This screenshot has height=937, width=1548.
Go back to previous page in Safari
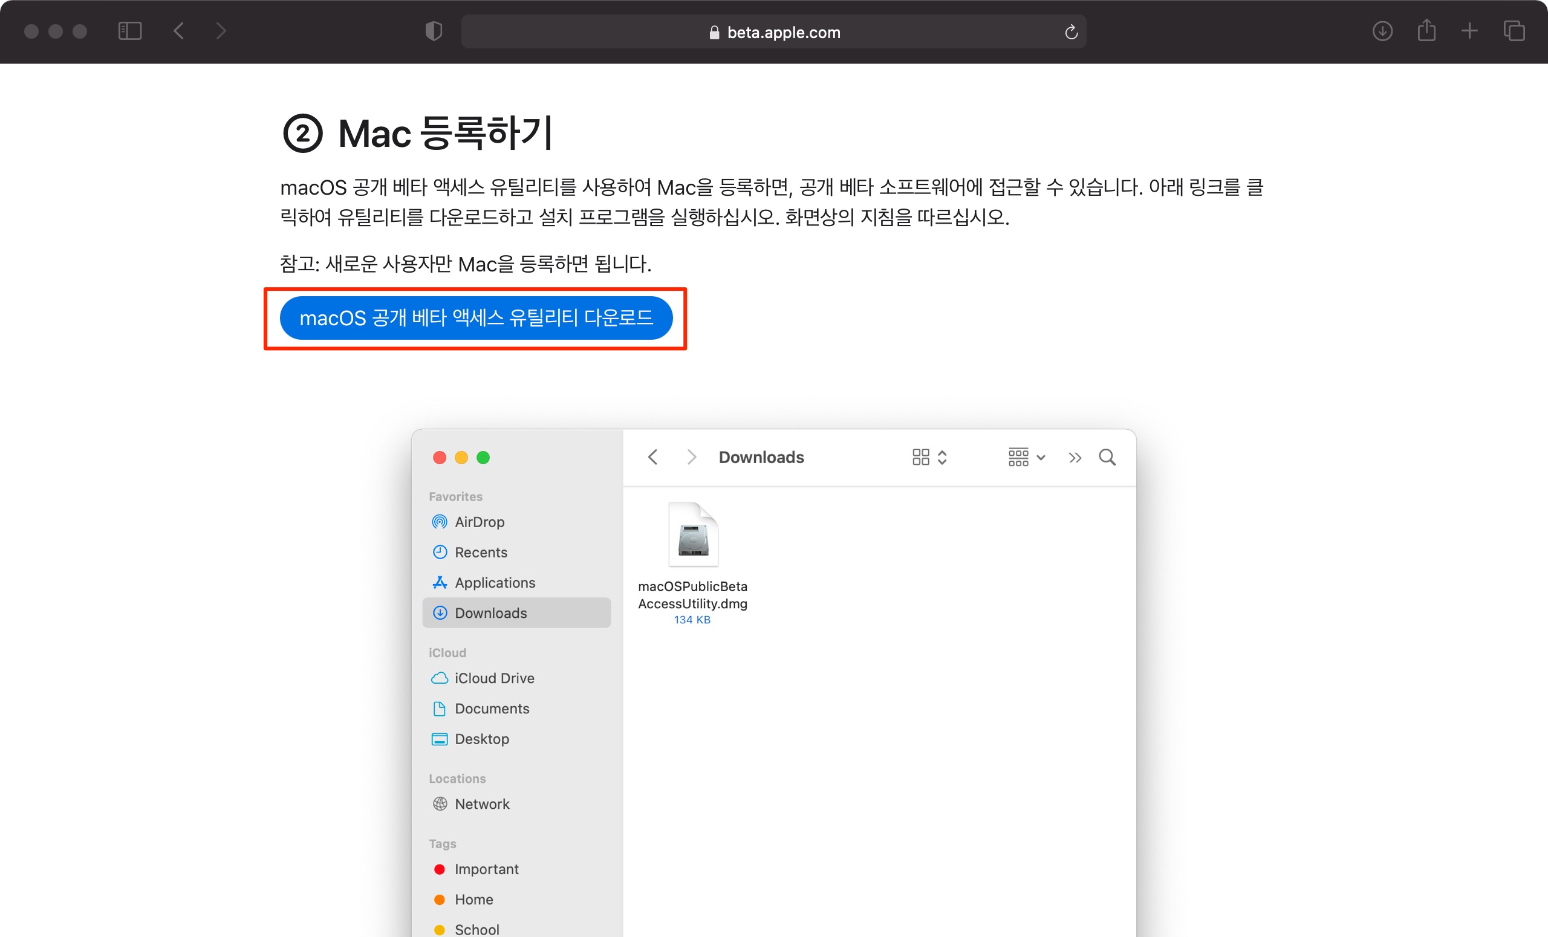pyautogui.click(x=179, y=31)
